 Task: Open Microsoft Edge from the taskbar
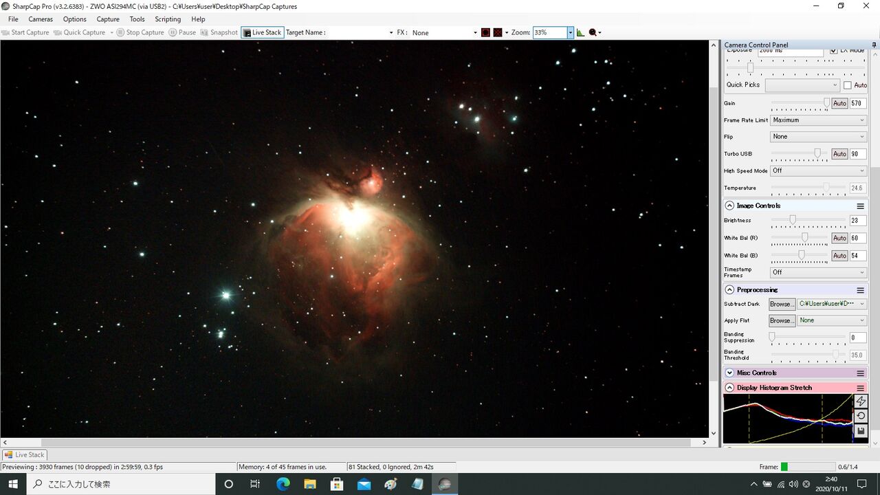(x=283, y=484)
